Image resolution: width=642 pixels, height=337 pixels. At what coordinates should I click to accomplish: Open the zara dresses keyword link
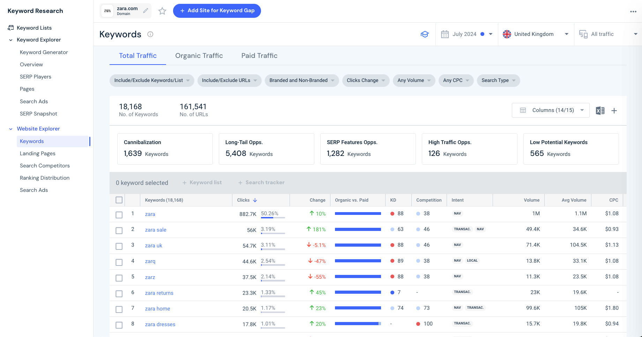coord(160,324)
